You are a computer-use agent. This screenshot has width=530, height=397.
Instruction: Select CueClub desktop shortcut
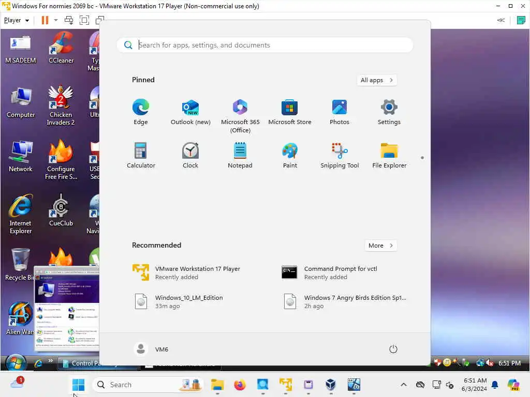61,210
